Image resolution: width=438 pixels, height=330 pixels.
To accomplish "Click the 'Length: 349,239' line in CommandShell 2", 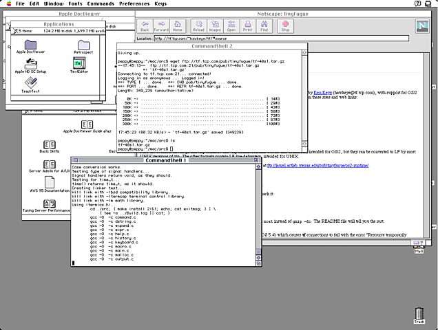I will click(155, 90).
